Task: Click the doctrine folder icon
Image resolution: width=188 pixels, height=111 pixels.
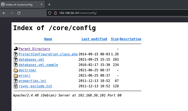Action: [16, 70]
